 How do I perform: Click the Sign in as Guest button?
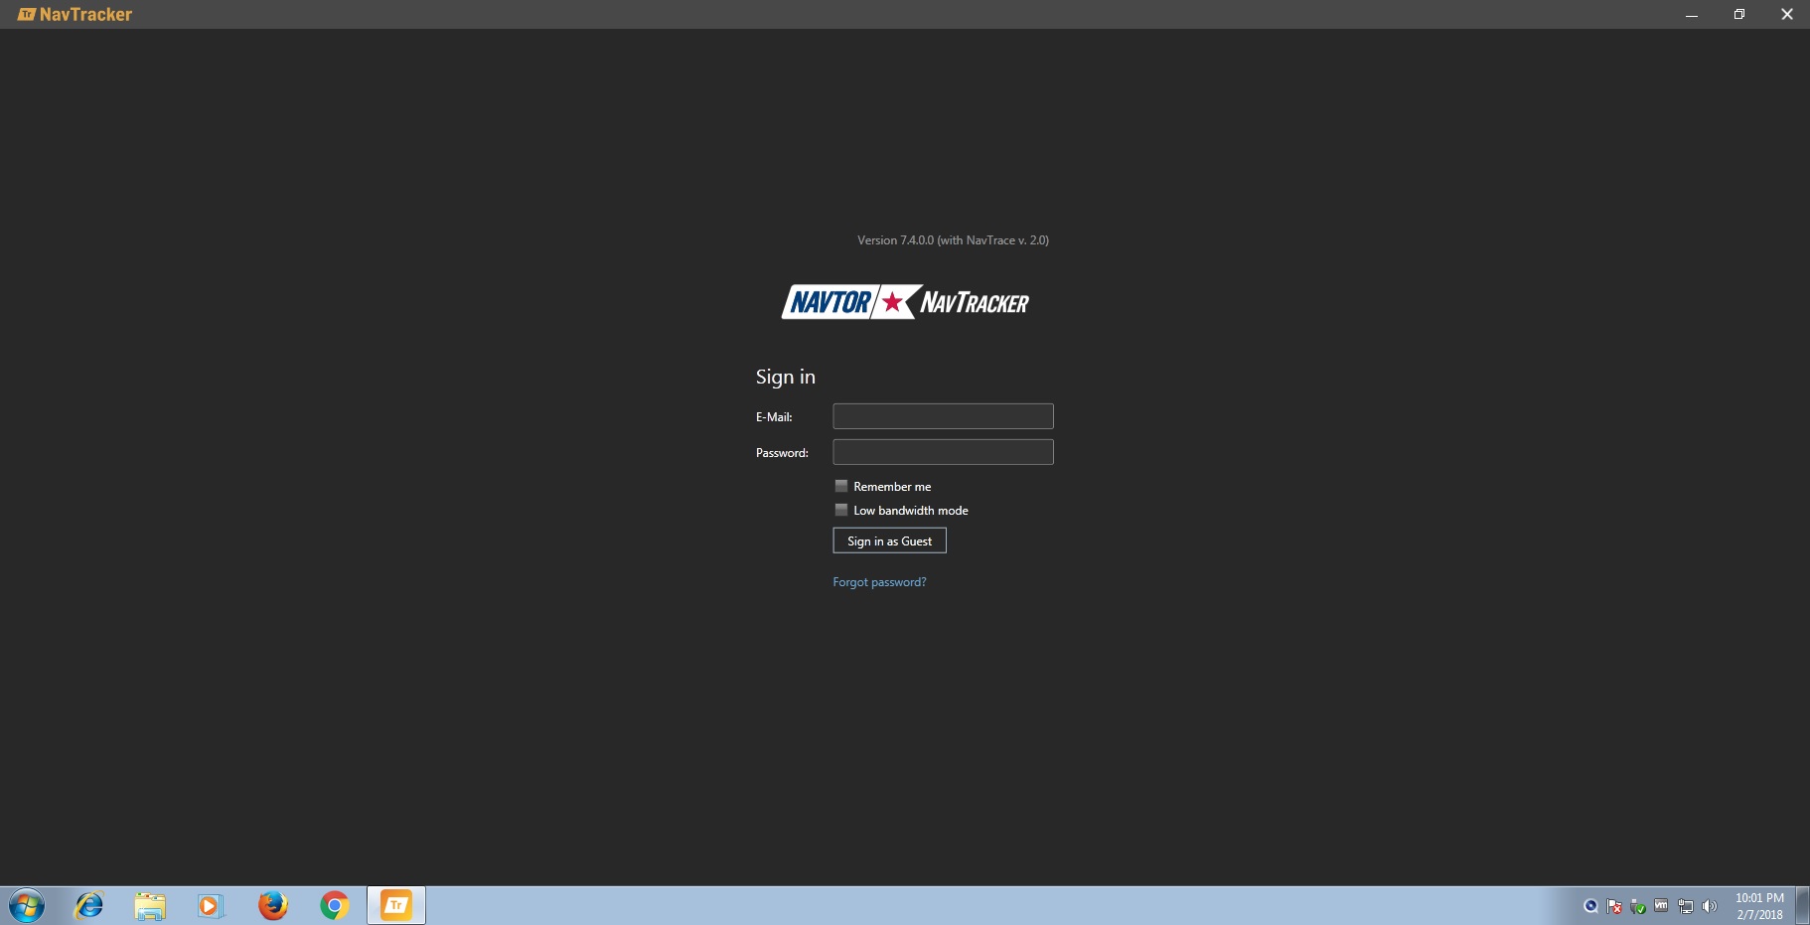pos(889,540)
